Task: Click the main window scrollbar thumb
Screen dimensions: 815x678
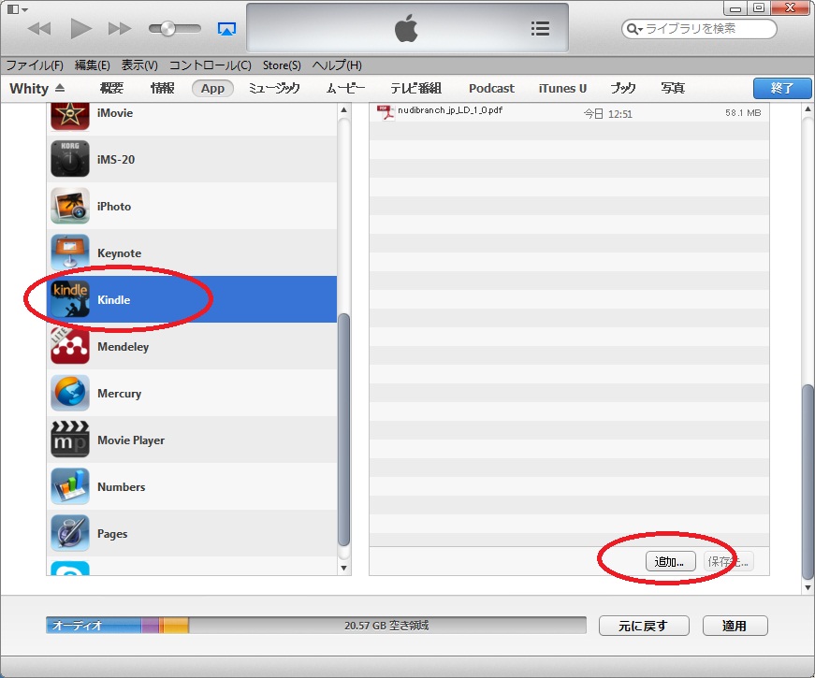Action: (x=808, y=482)
